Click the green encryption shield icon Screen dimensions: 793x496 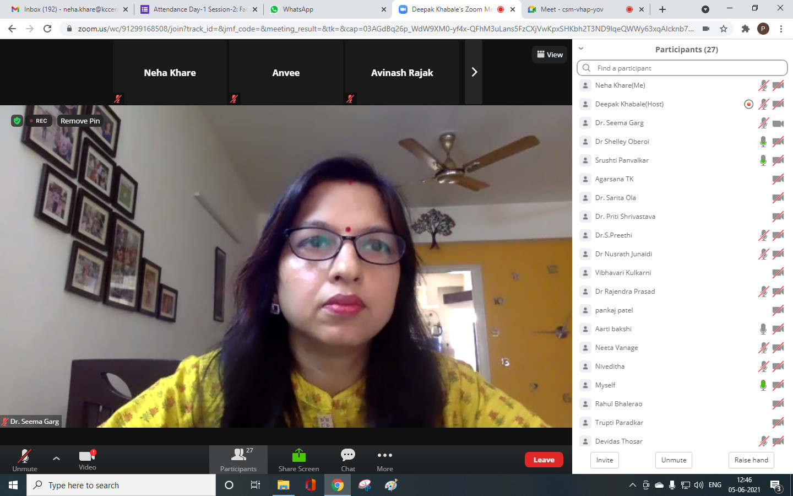click(x=17, y=121)
